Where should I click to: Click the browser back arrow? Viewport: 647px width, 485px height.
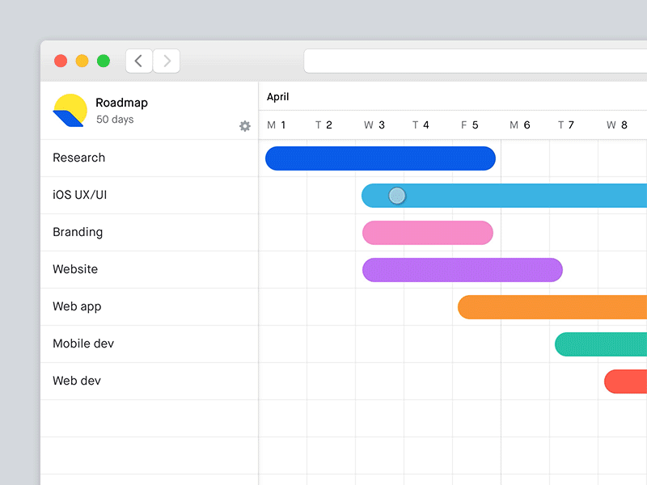click(x=138, y=61)
